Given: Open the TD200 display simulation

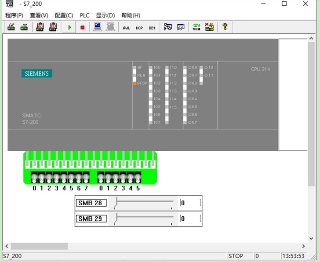Looking at the screenshot, I should (x=196, y=27).
